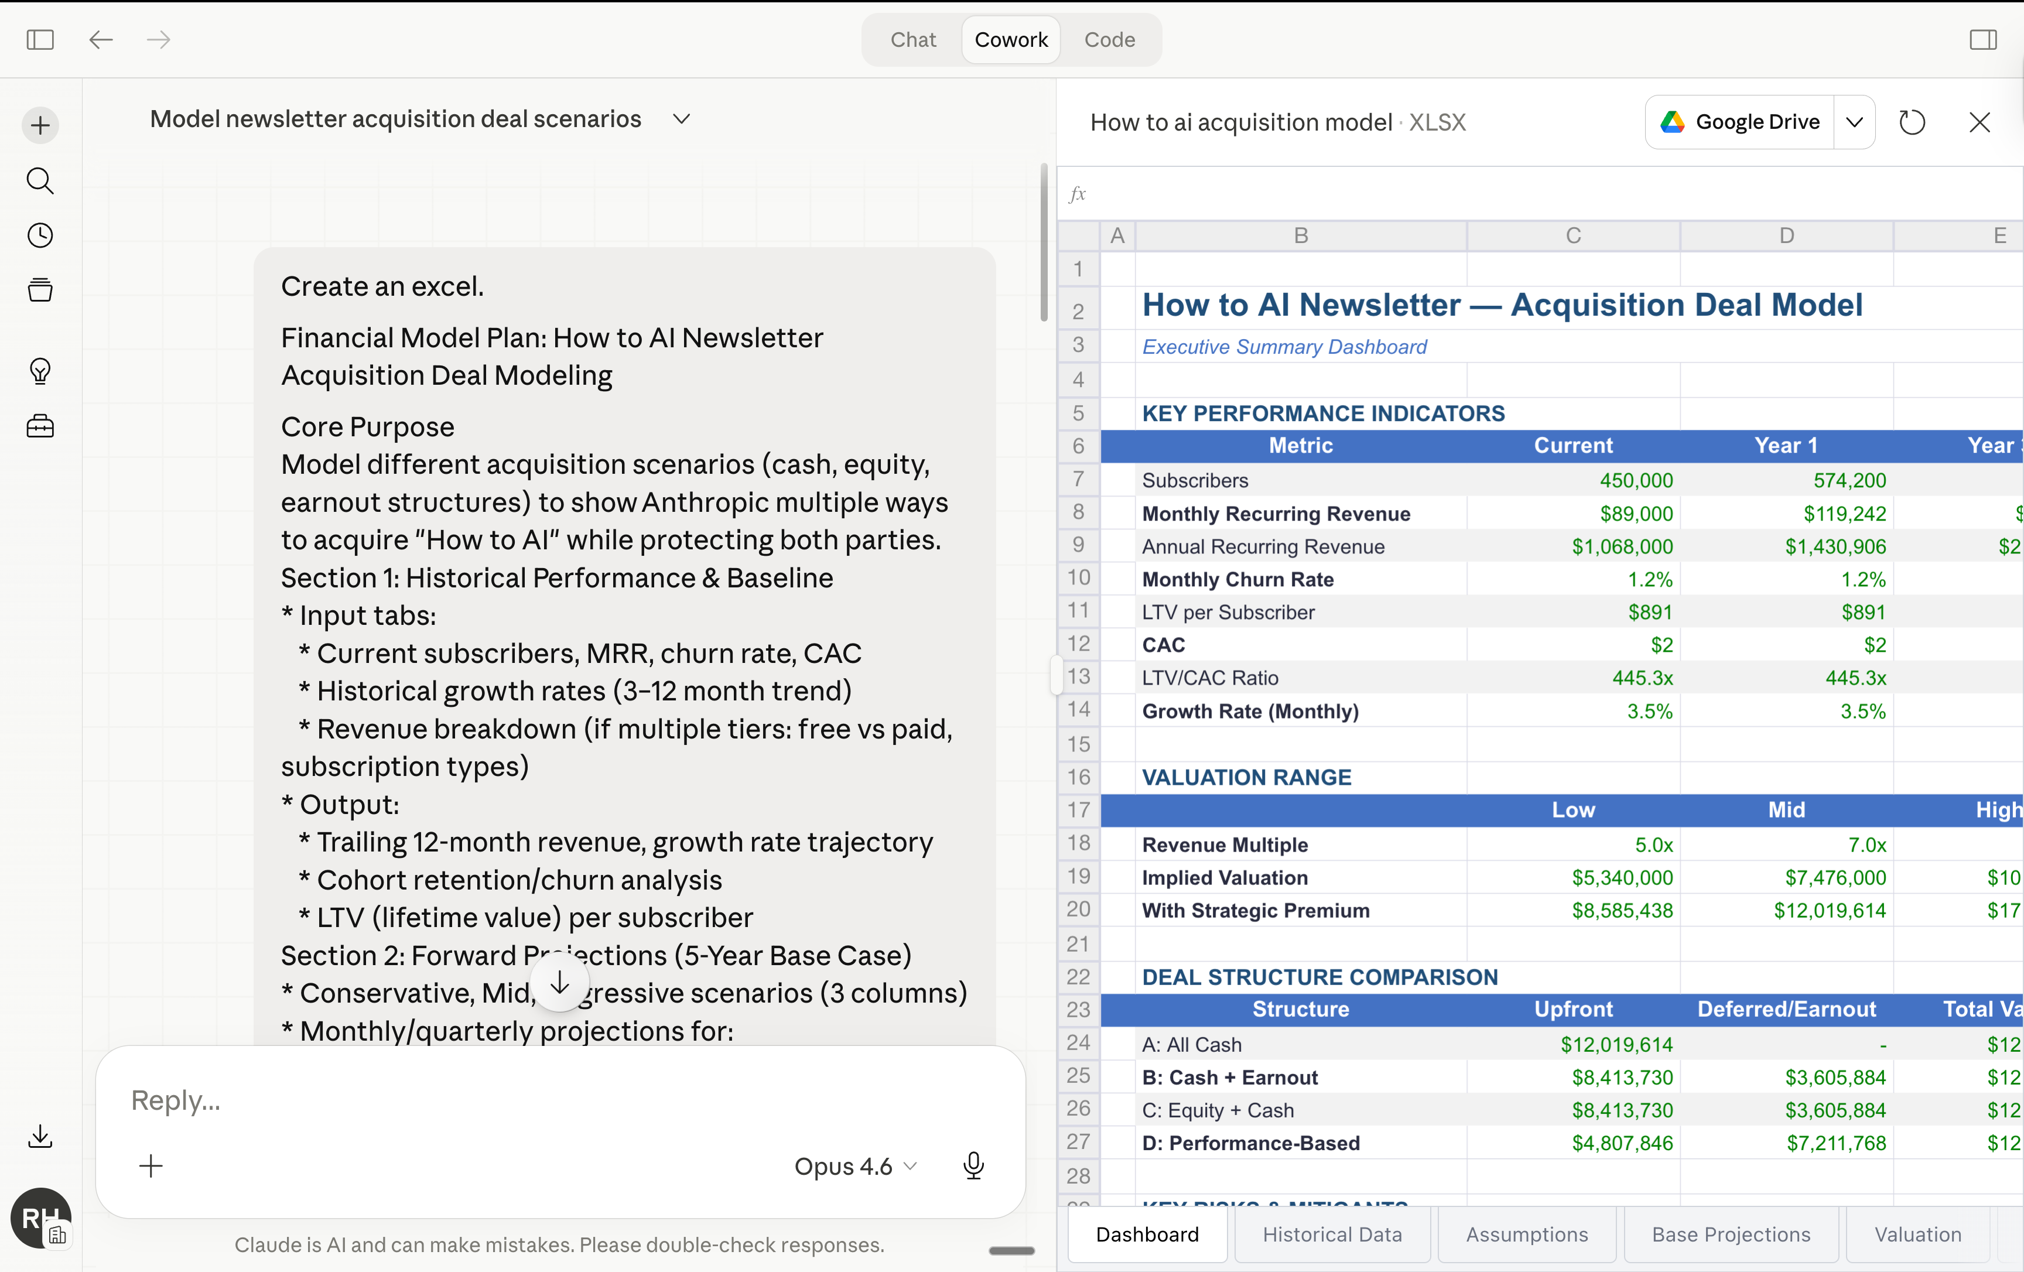Refresh the spreadsheet preview
Screen dimensions: 2024x1272
[x=1912, y=123]
